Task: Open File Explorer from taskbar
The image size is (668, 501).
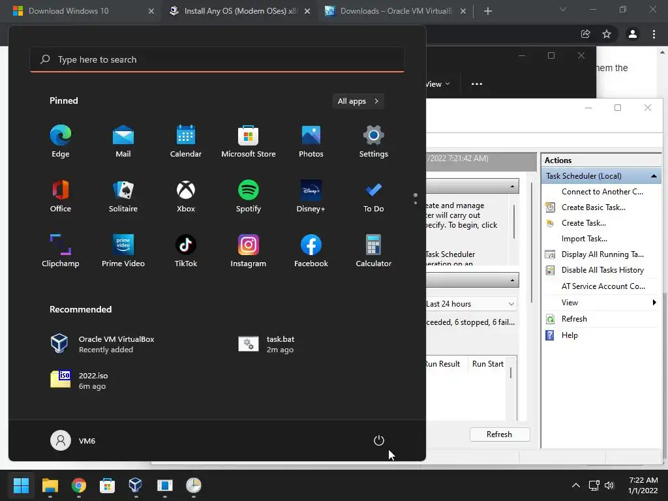Action: 50,485
